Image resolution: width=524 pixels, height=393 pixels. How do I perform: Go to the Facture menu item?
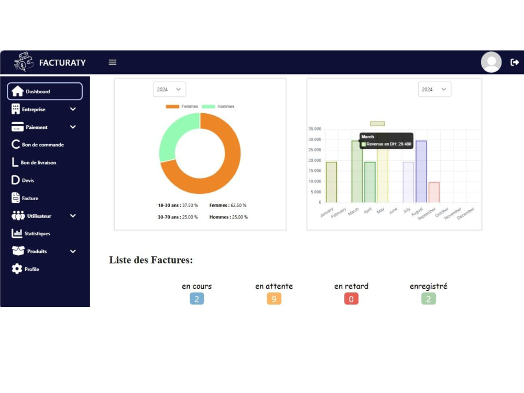tap(30, 198)
